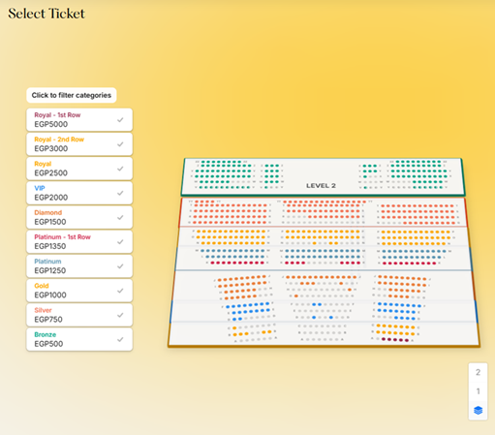Switch to level 1 floor view
Screen dimensions: 495x435
[478, 391]
